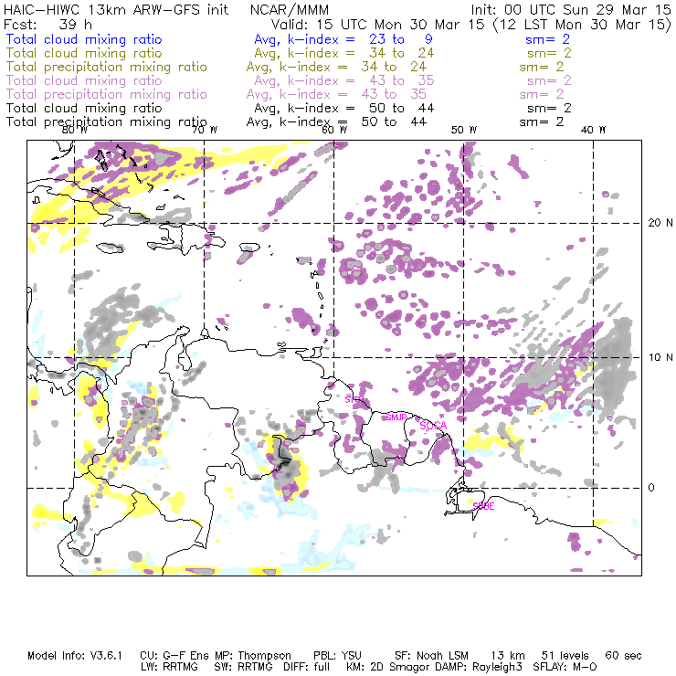Click the black 'Total cloud mixing ratio' legend label
Viewport: 676px width, 676px height.
tap(84, 108)
